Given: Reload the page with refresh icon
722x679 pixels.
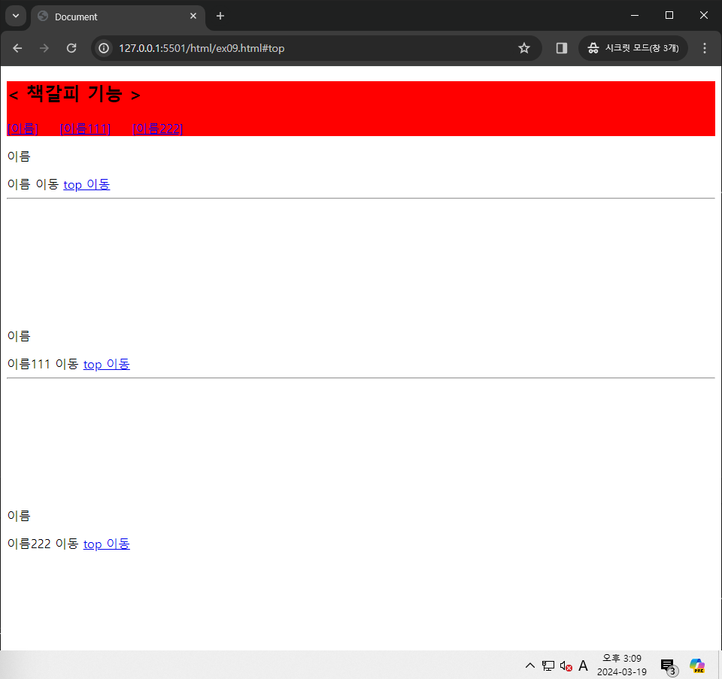Looking at the screenshot, I should [x=71, y=48].
